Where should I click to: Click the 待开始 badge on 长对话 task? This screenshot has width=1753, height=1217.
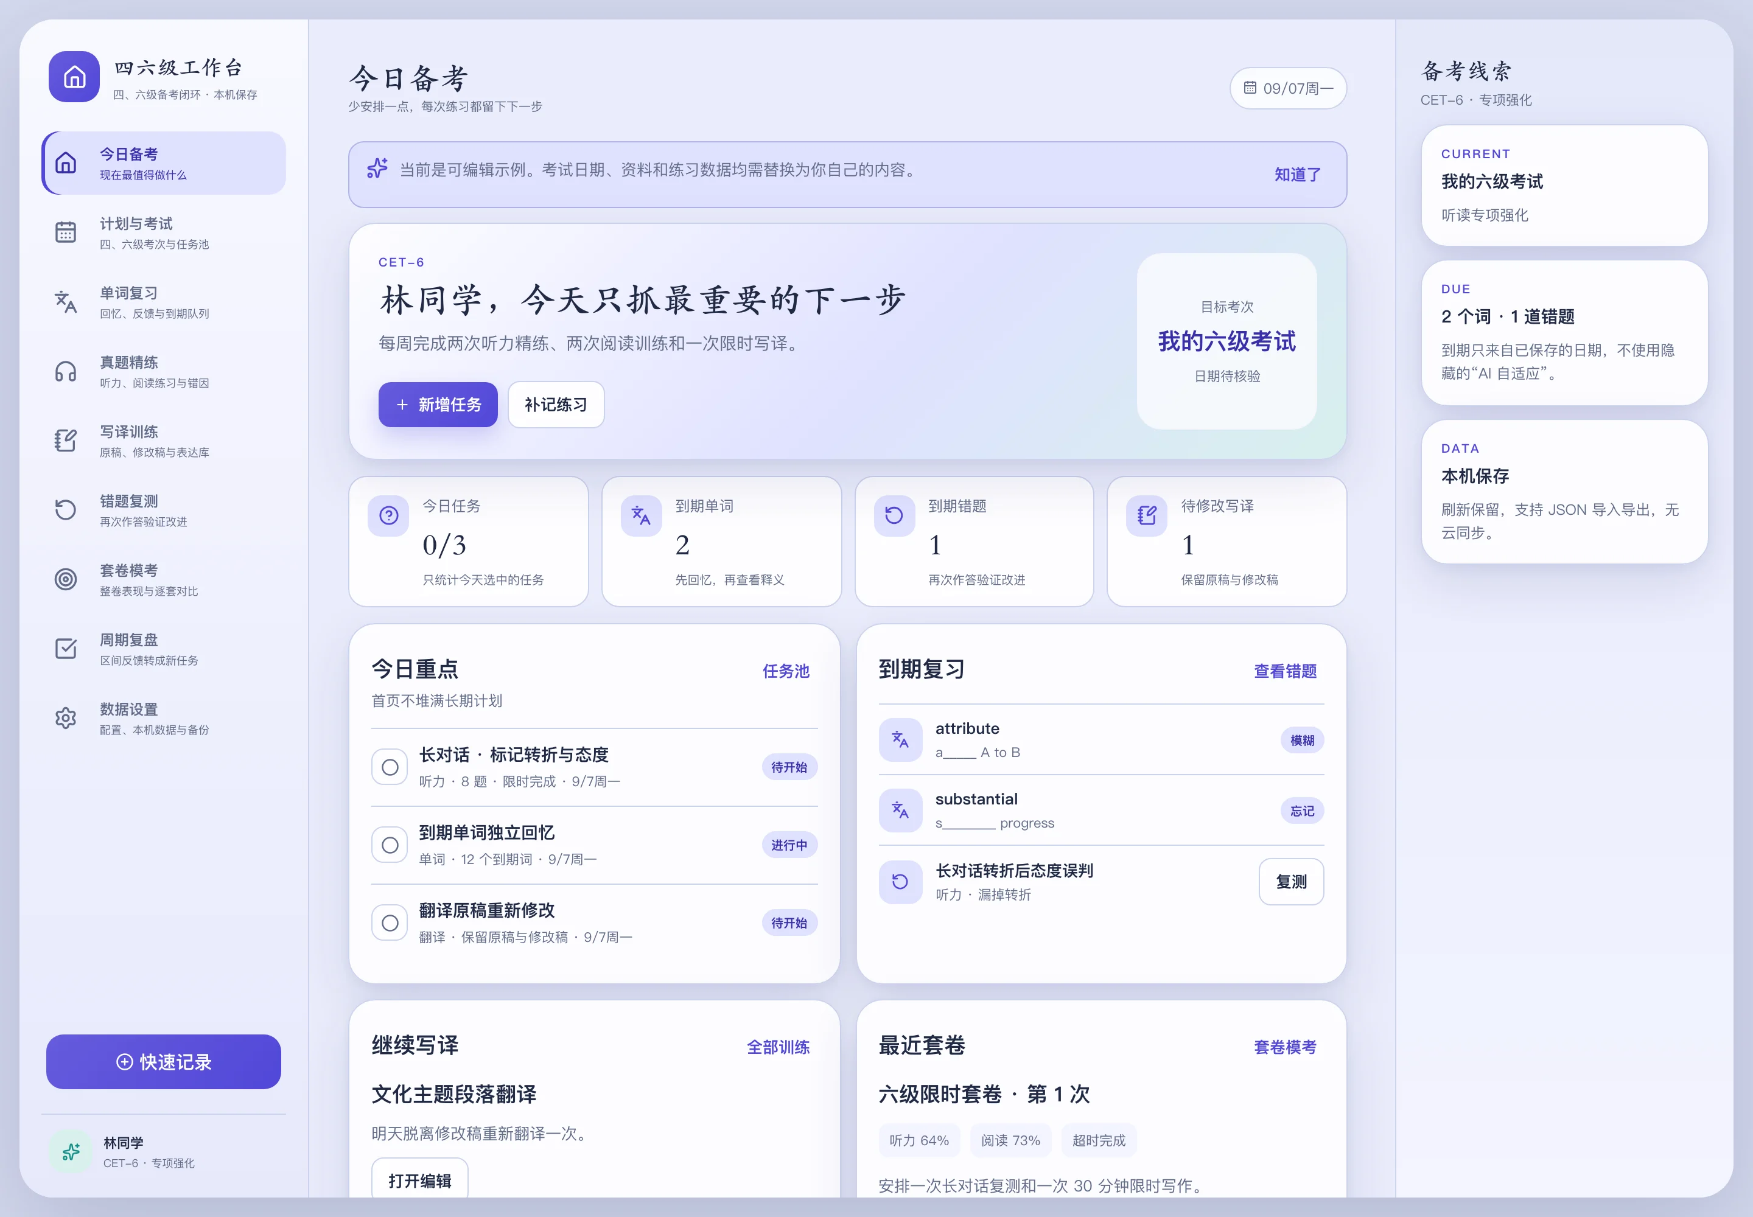(789, 767)
